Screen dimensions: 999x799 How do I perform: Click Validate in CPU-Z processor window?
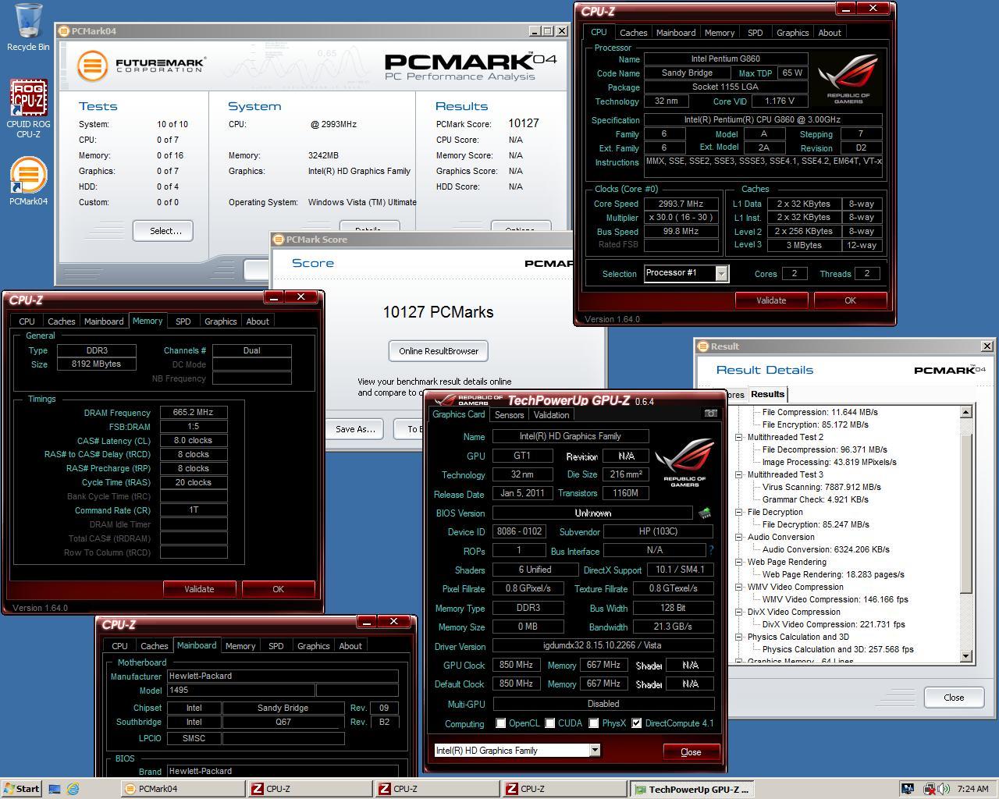click(x=771, y=300)
